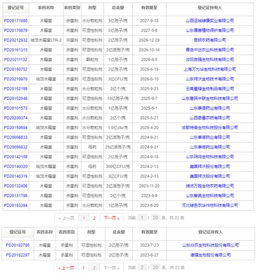The image size is (257, 274).
Task: Open registration PD20140319
Action: [x=16, y=176]
